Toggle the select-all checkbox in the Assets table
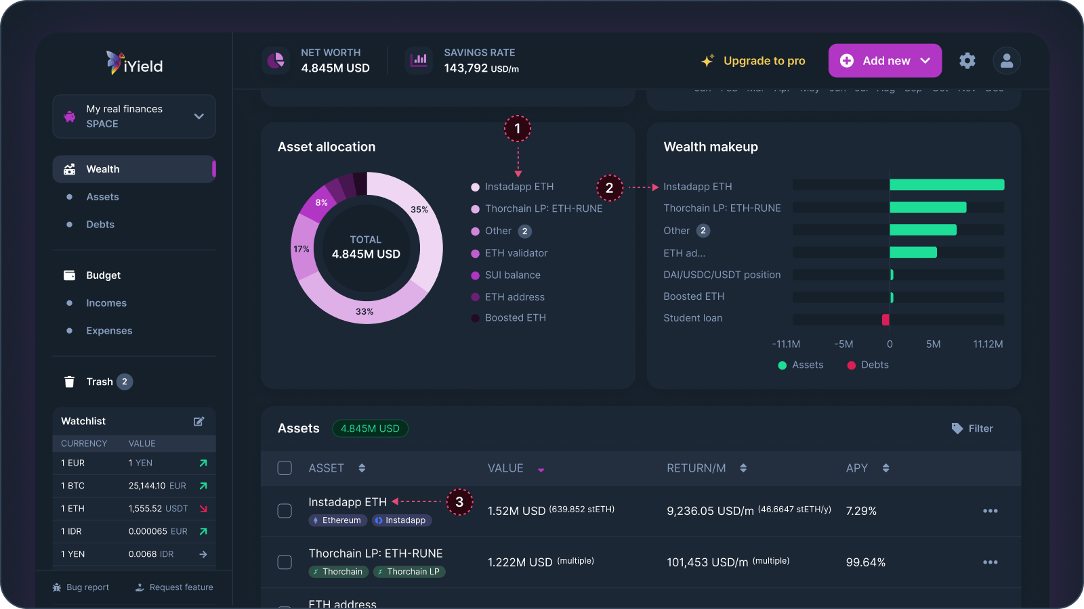1084x609 pixels. tap(285, 468)
